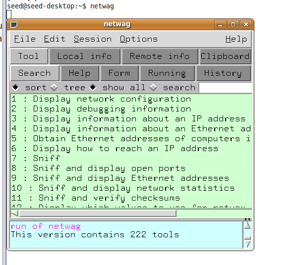The width and height of the screenshot is (299, 265).
Task: Click the pane resize handle above the message scrollbar
Action: tap(247, 219)
